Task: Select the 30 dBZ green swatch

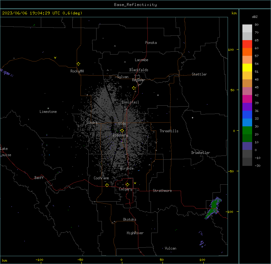Action: (x=247, y=130)
